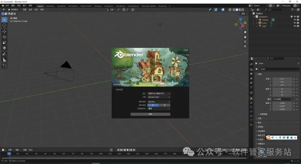Open the Object Data green triangle tab
Screen dimensions: 301x164
pos(251,120)
